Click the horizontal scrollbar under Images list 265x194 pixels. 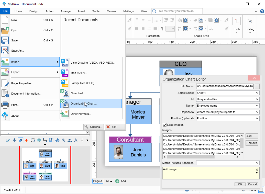tap(201, 157)
